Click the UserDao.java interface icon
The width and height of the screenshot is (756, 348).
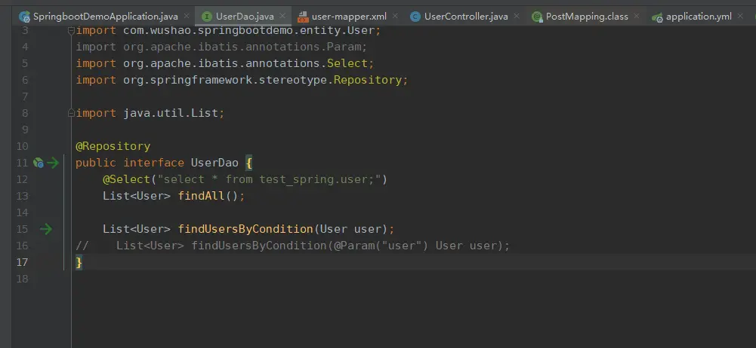[206, 17]
